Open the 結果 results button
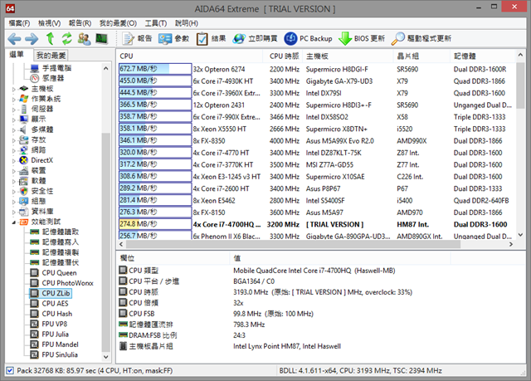The image size is (531, 381). tap(211, 39)
